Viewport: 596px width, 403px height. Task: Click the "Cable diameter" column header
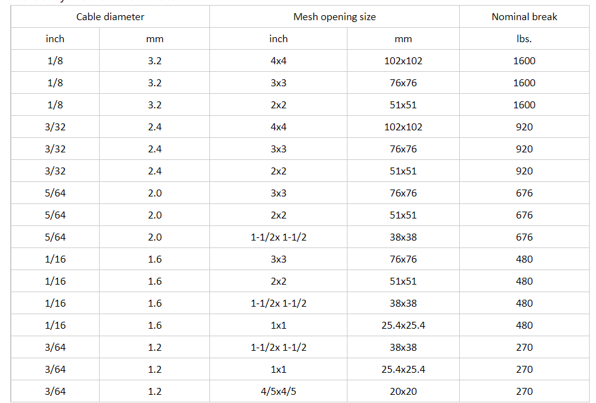click(110, 17)
